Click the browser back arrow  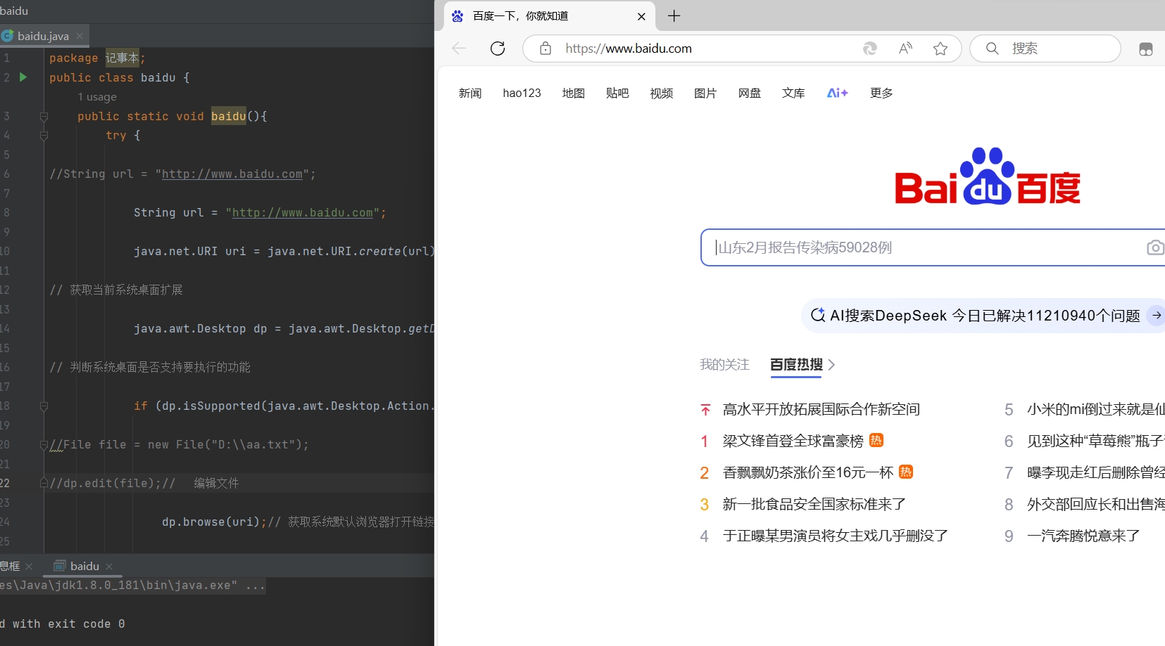pos(459,49)
